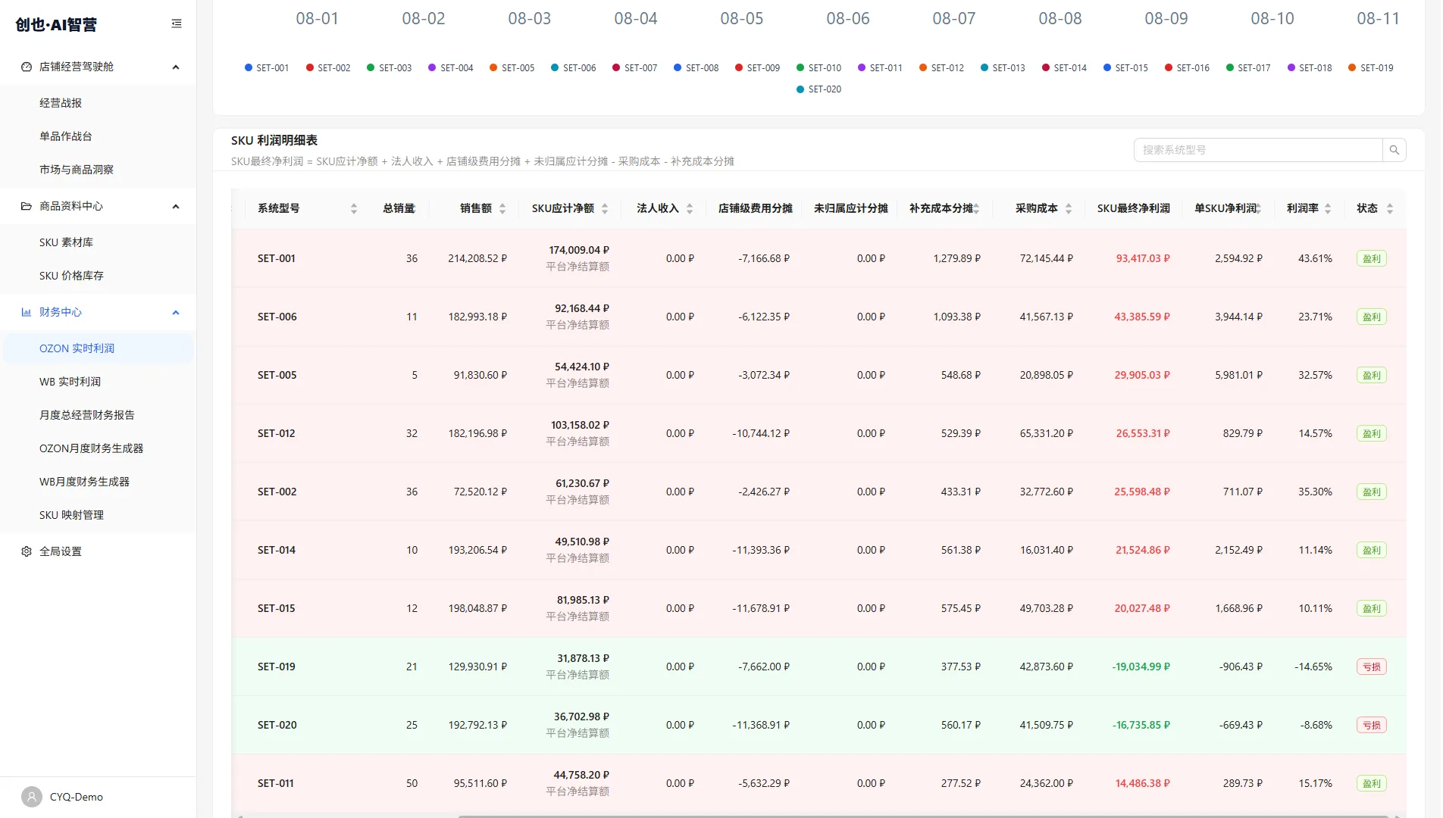The image size is (1443, 818).
Task: Toggle SET-019 series in chart legend
Action: coord(1371,67)
